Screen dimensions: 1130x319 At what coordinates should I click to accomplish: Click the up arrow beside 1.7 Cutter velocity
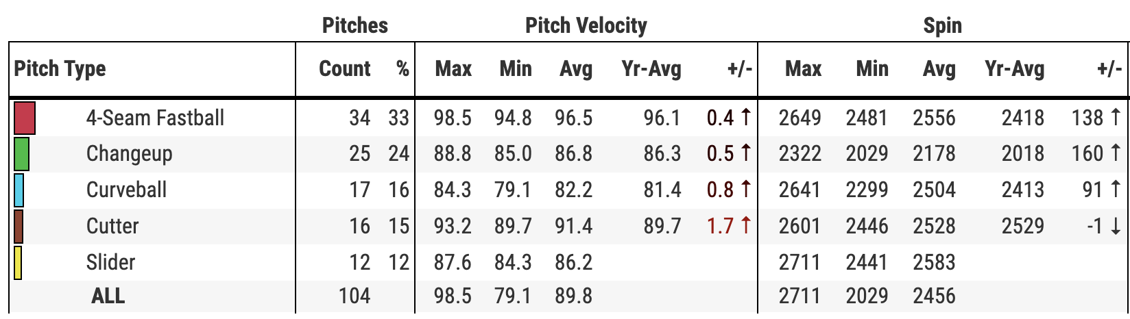[x=745, y=227]
